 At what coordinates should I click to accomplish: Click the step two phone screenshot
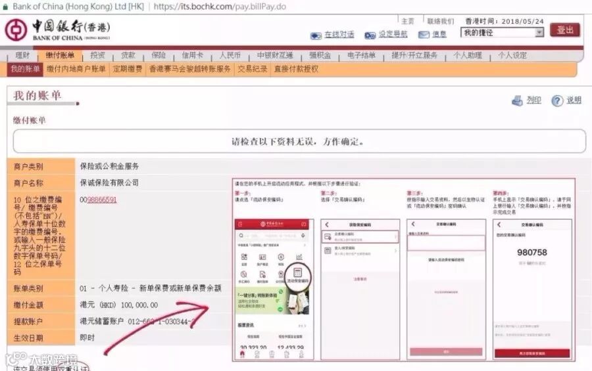pos(360,289)
